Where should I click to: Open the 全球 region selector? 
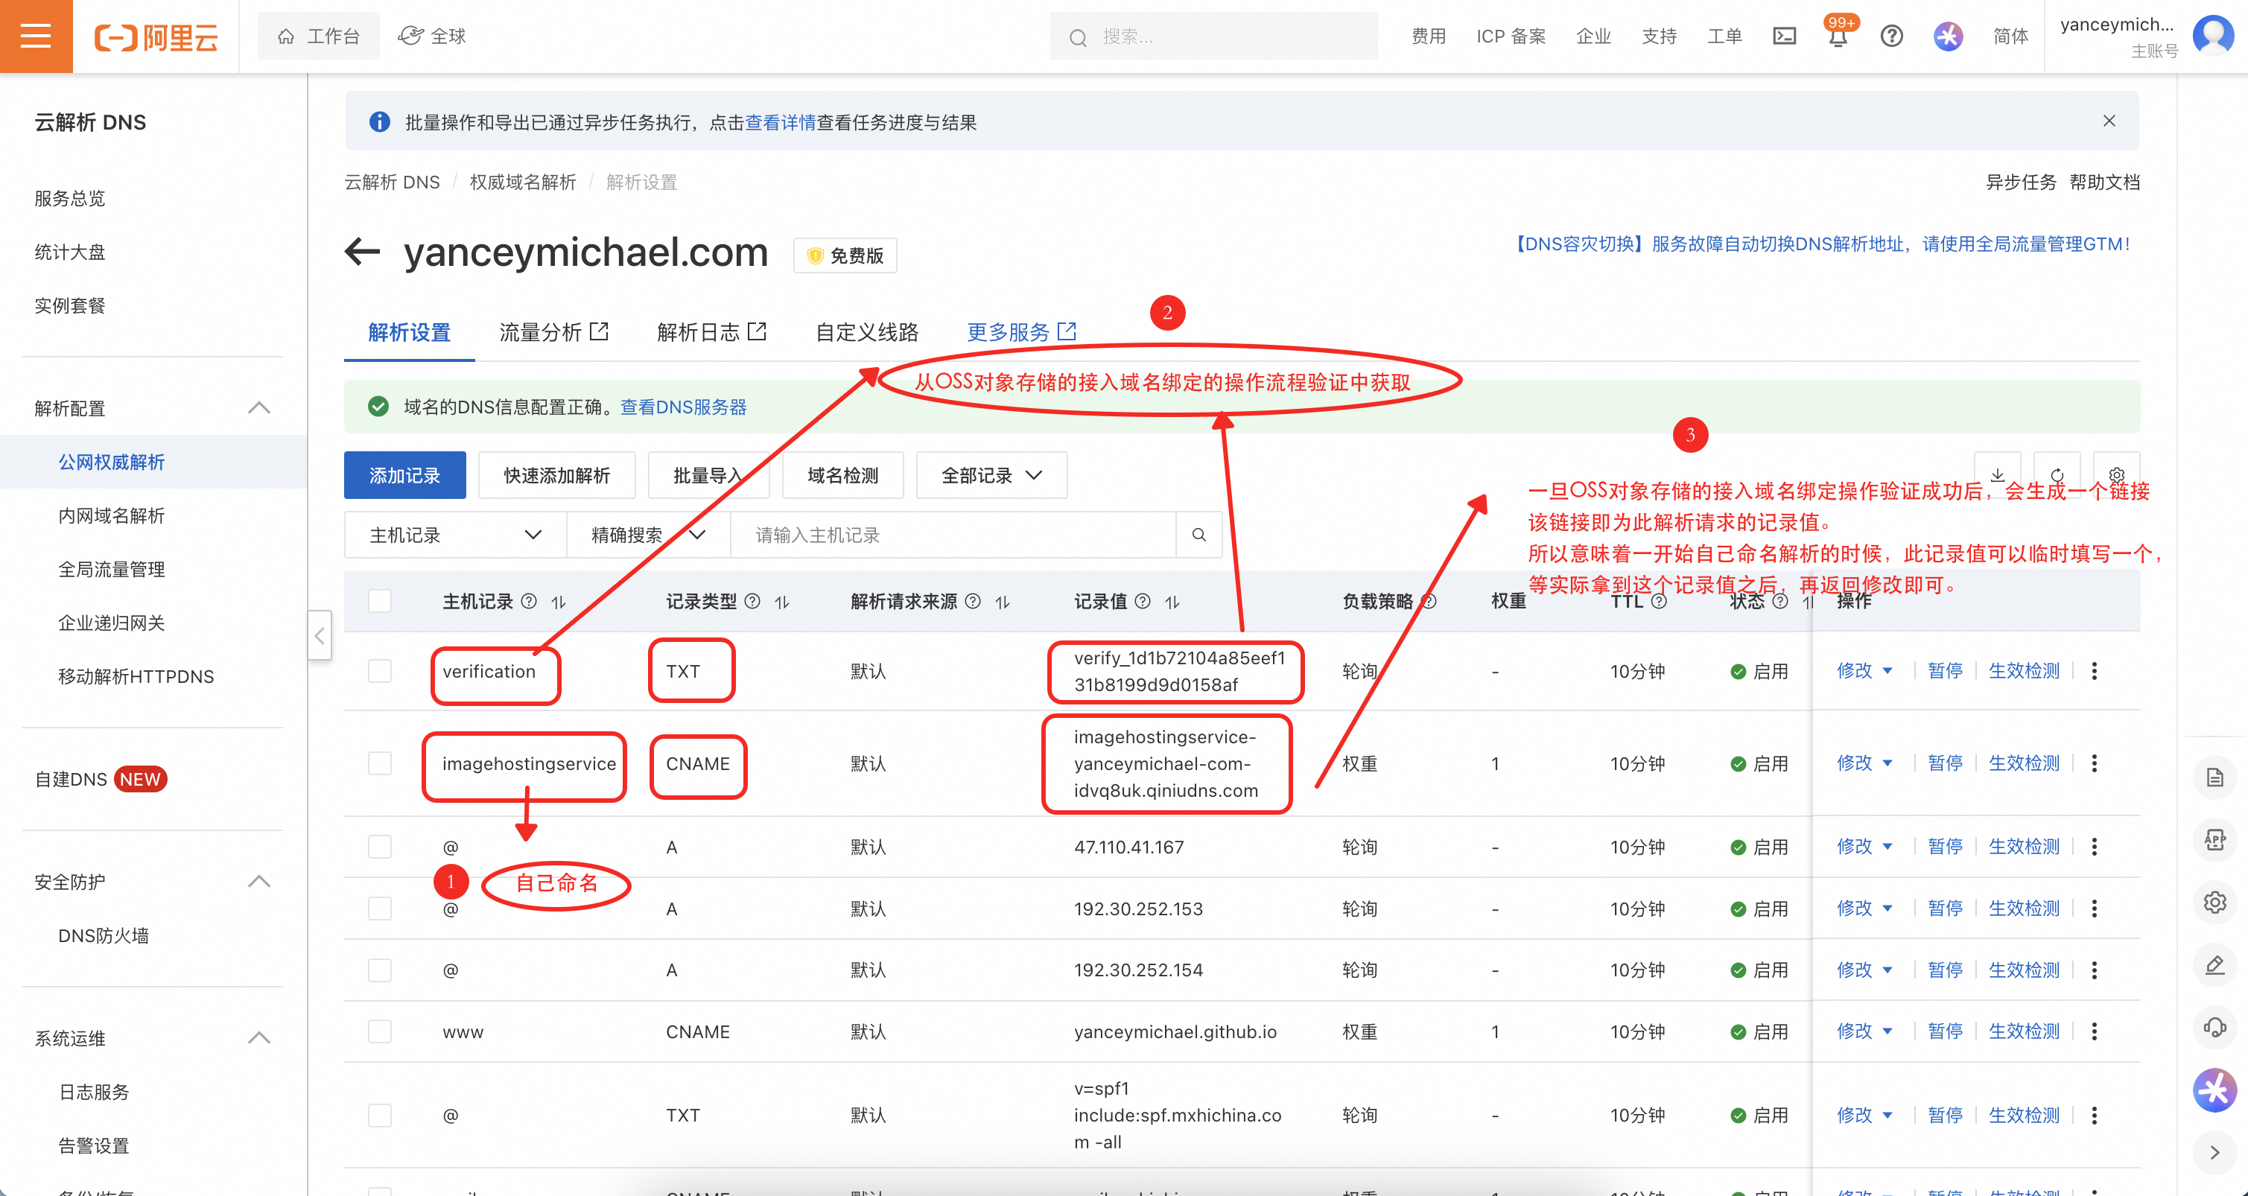pos(432,36)
